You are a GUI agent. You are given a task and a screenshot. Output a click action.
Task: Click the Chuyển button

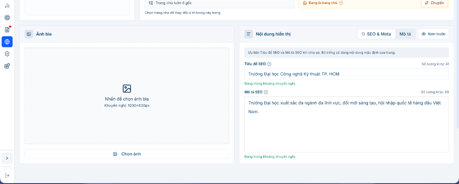435,3
